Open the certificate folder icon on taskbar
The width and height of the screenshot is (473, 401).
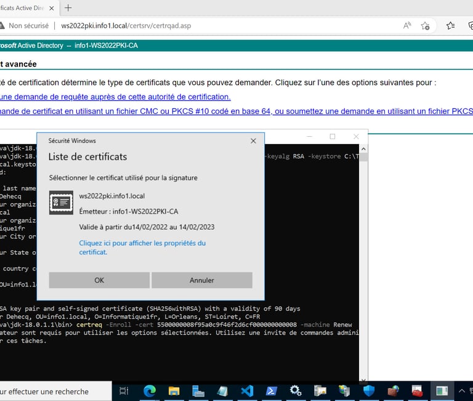click(320, 391)
